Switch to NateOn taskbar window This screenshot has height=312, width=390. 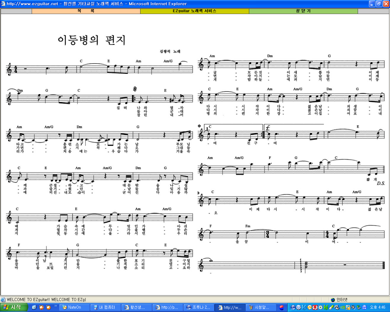point(75,307)
